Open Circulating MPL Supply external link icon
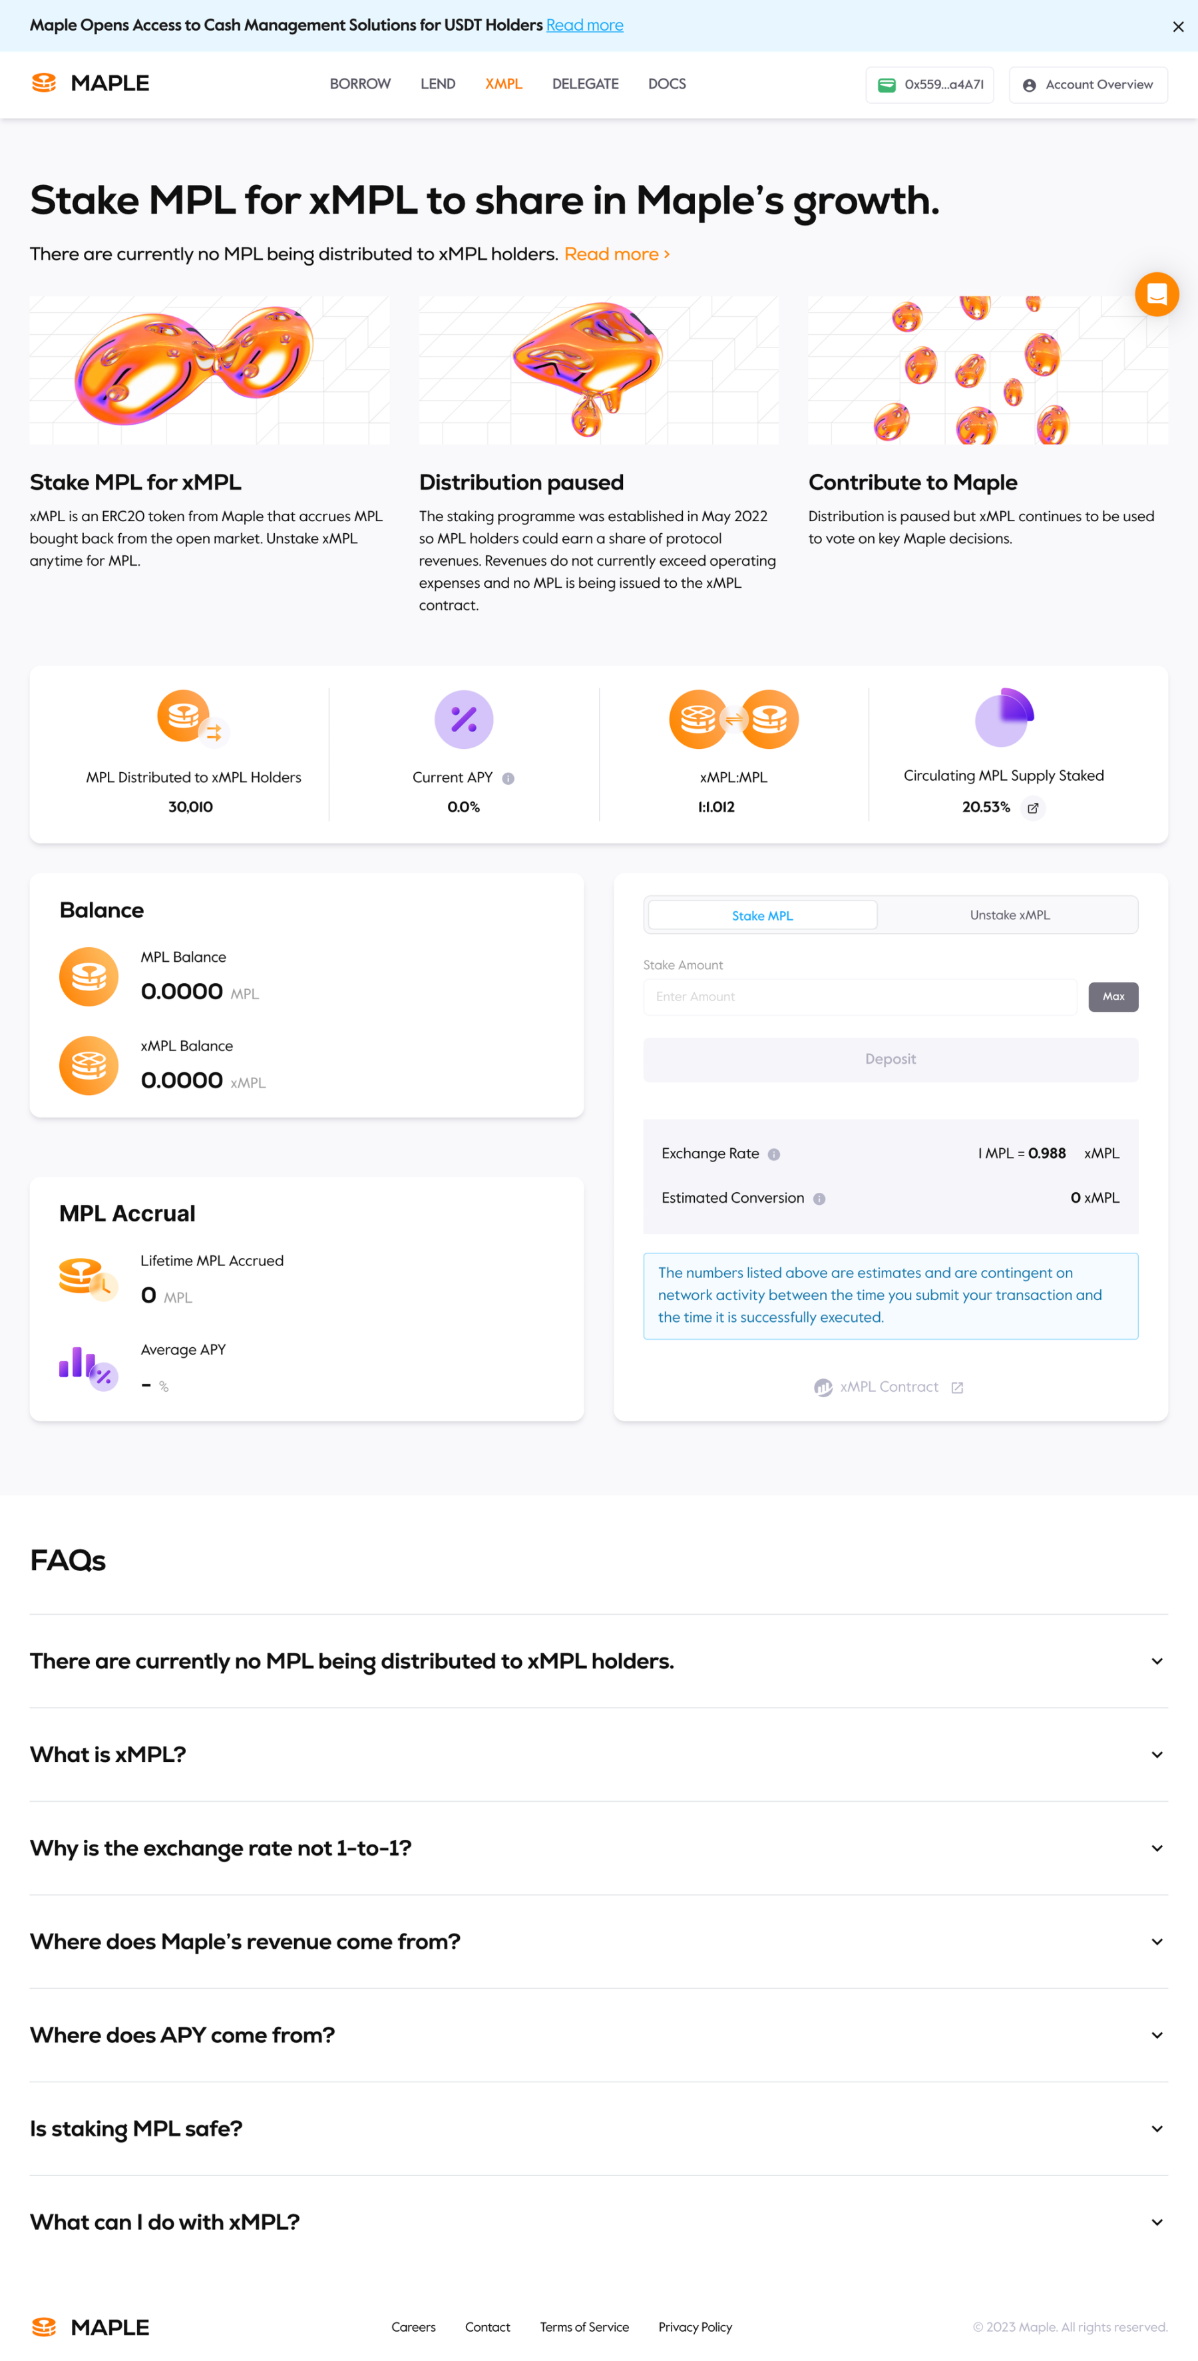The image size is (1198, 2361). (1033, 807)
